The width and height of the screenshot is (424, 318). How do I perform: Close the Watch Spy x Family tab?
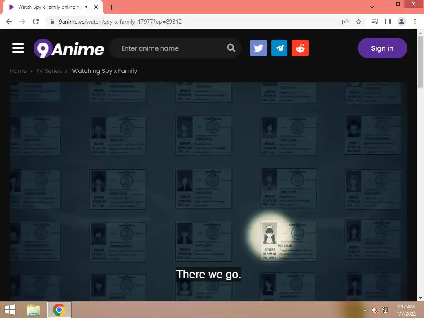click(96, 7)
